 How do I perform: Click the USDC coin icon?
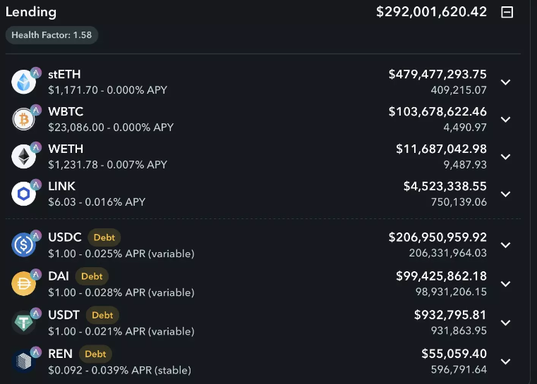[x=24, y=245]
